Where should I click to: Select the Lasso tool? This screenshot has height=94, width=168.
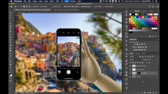[10, 18]
